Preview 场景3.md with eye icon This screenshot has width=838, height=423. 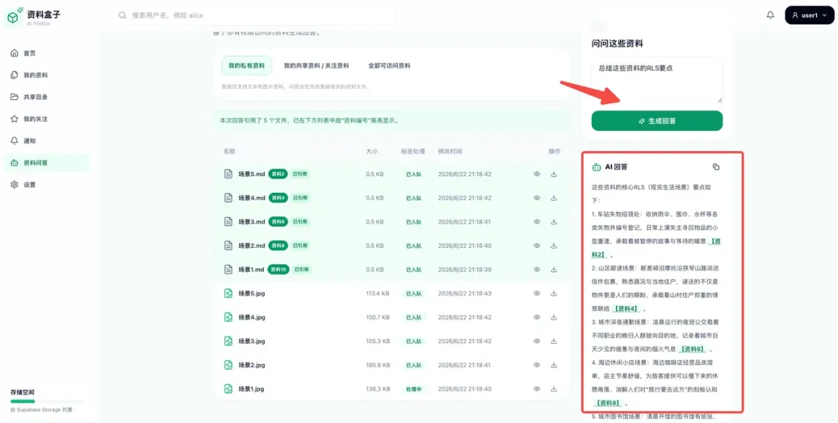click(537, 222)
